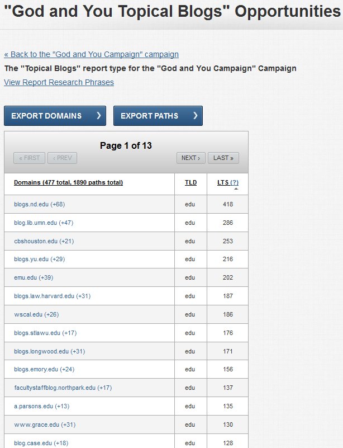Click the disabled First page button
The height and width of the screenshot is (448, 343).
[x=30, y=158]
